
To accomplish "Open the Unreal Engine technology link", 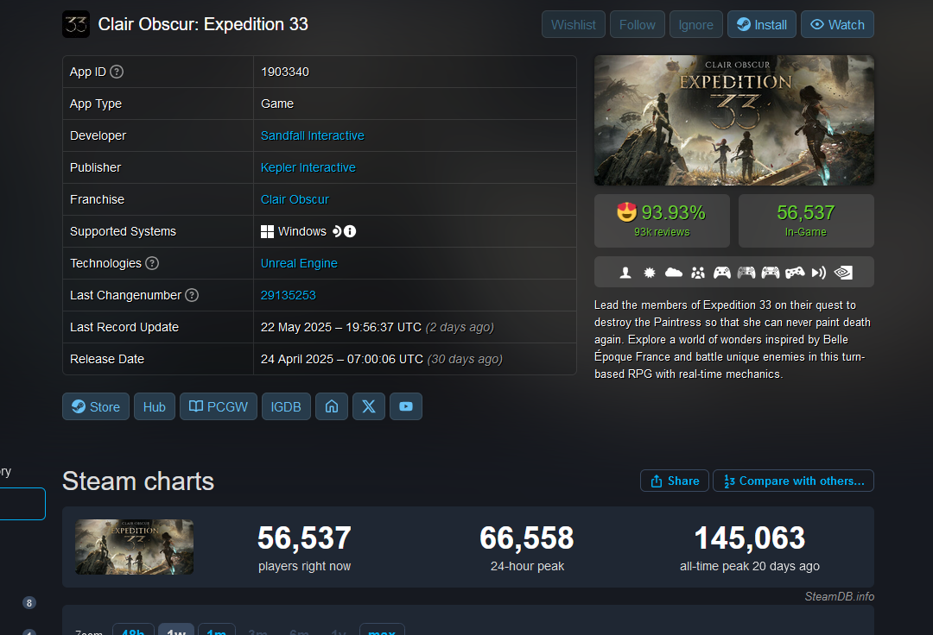I will [299, 263].
